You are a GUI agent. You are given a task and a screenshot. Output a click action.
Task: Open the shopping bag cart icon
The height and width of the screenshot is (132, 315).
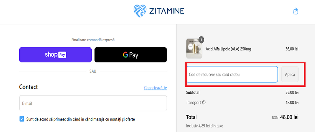(x=295, y=11)
